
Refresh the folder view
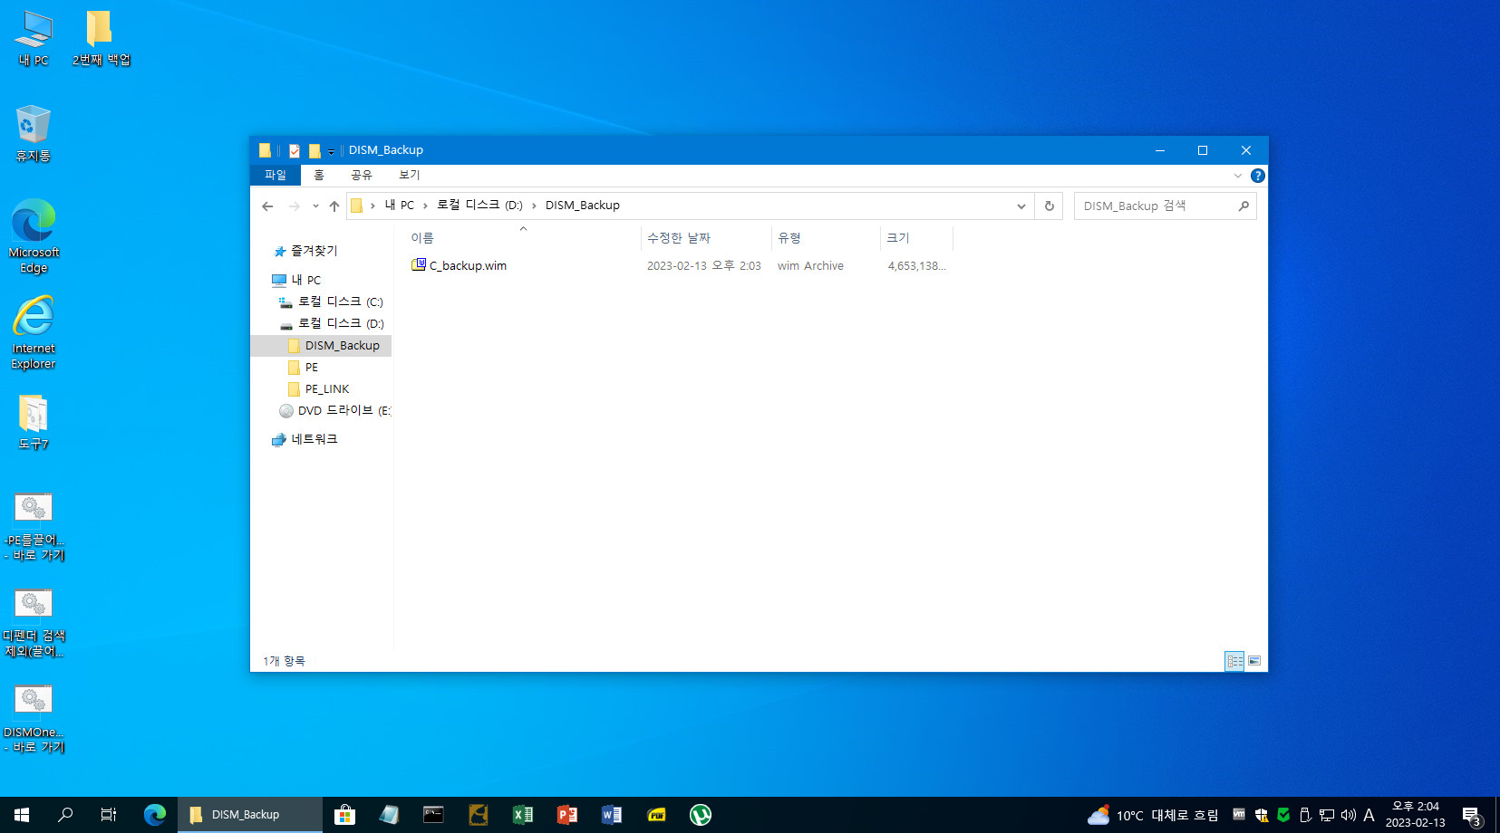pos(1050,206)
